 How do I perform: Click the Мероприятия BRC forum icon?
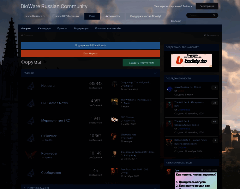(31, 121)
